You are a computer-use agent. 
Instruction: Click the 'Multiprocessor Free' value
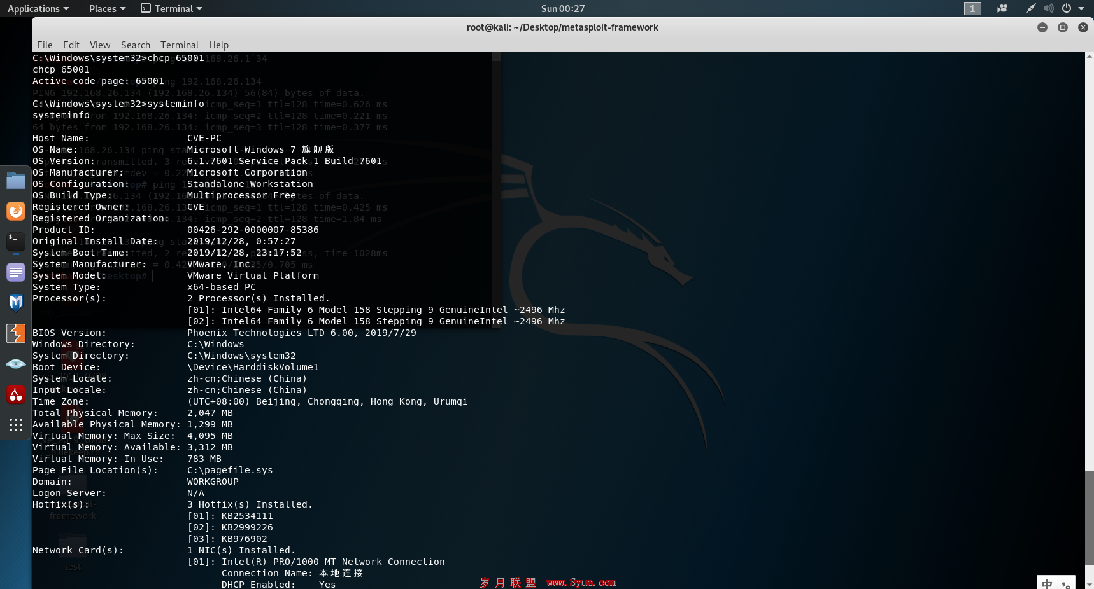pyautogui.click(x=241, y=195)
